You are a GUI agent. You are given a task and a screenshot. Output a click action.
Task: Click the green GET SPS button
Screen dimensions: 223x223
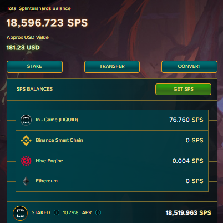tap(183, 89)
